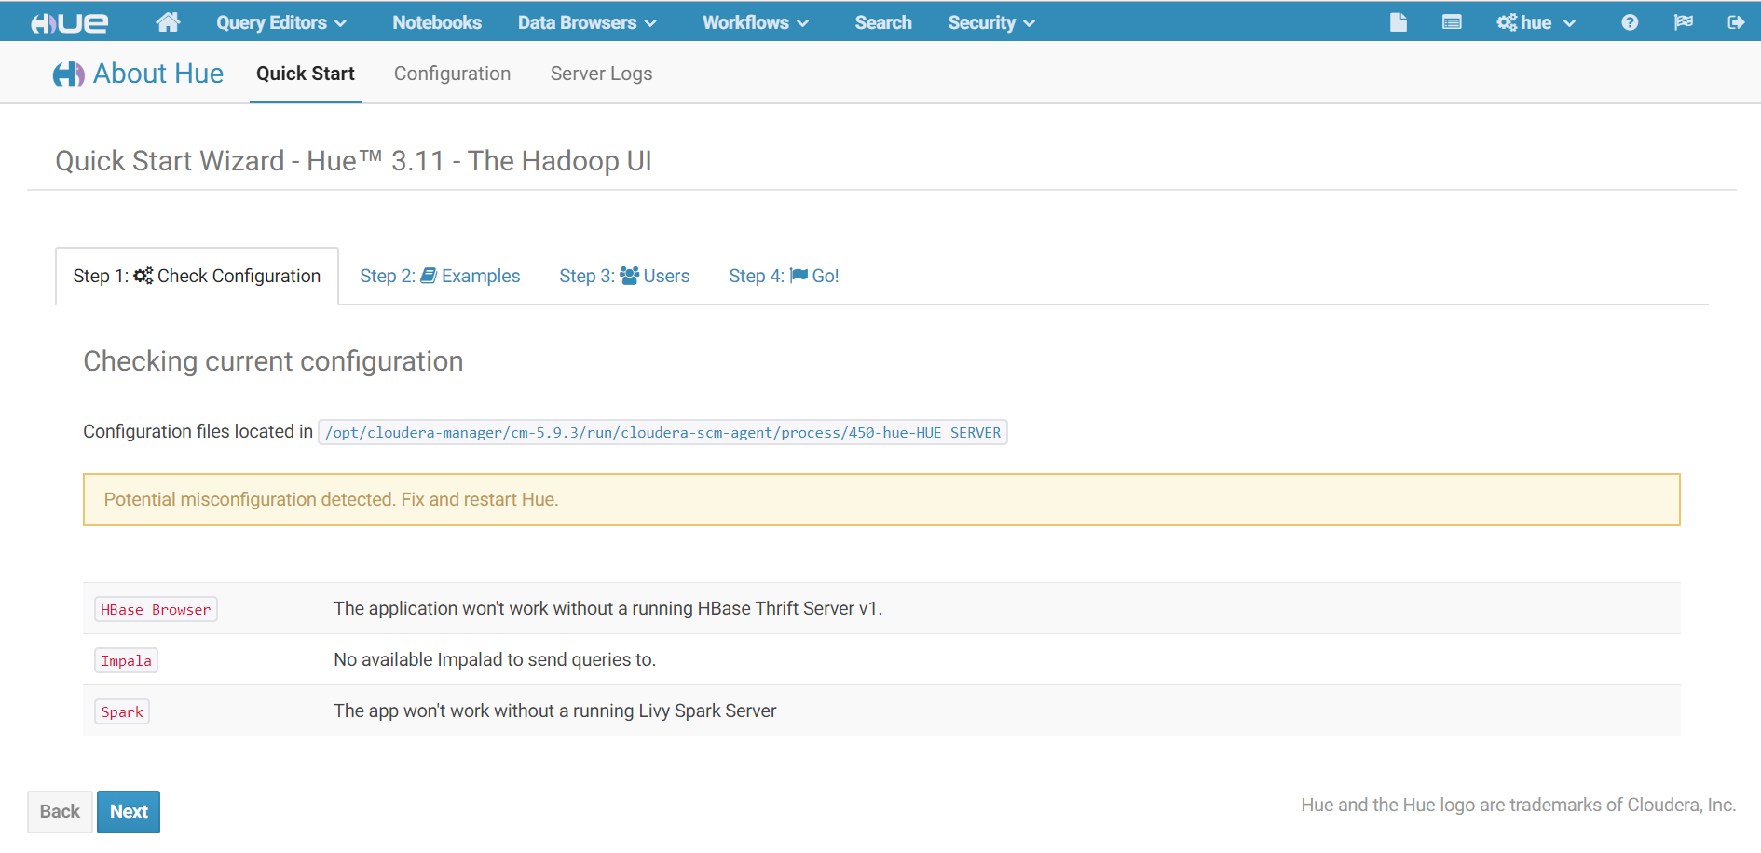Switch to the Configuration tab

pyautogui.click(x=452, y=74)
